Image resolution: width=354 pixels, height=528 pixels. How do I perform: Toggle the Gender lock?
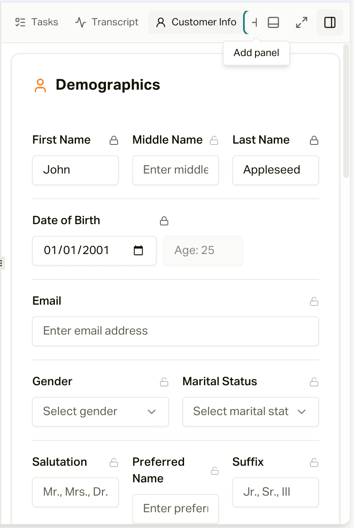(164, 382)
